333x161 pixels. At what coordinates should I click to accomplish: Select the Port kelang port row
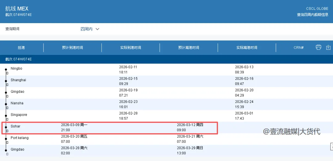166,139
